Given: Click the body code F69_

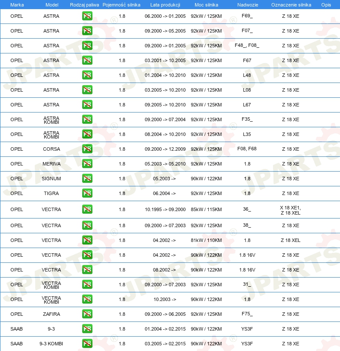Looking at the screenshot, I should click(247, 16).
